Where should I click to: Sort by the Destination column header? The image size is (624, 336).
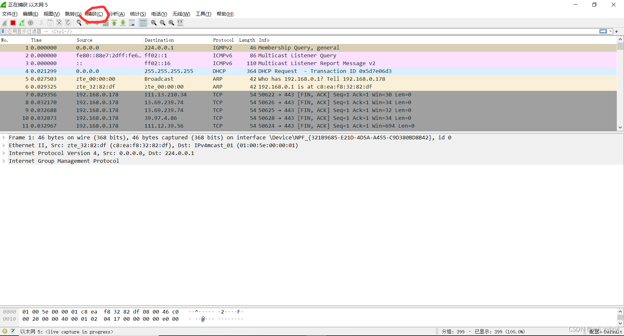tap(178, 40)
